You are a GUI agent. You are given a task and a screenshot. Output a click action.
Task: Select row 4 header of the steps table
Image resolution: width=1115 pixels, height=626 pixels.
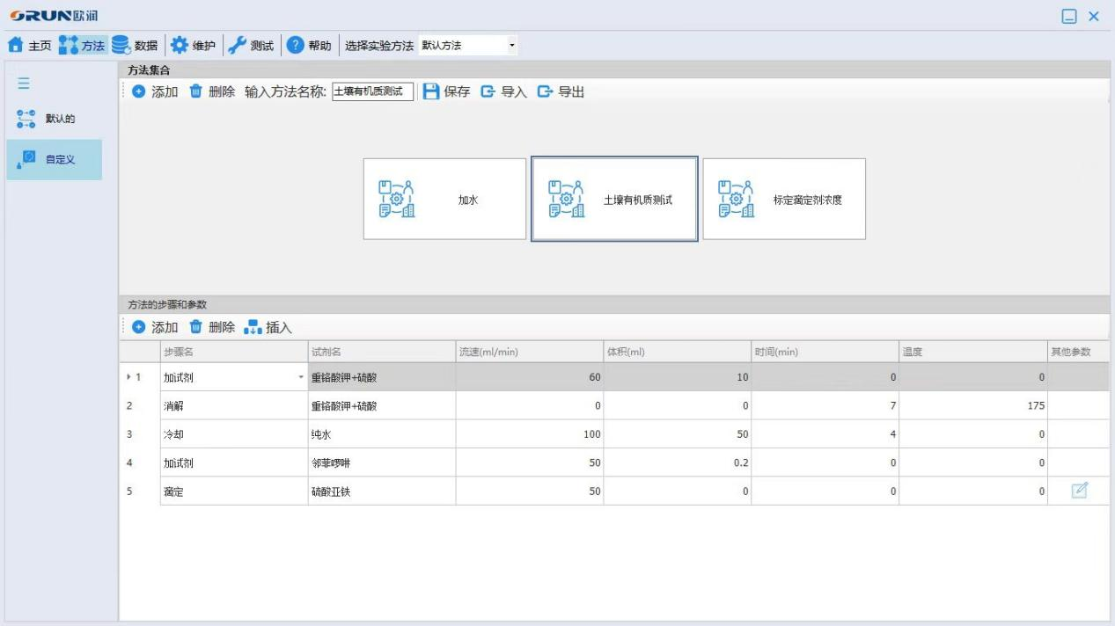tap(140, 462)
